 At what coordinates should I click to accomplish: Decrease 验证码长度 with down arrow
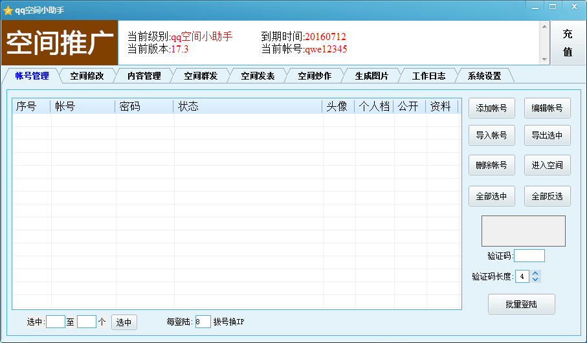(x=535, y=280)
